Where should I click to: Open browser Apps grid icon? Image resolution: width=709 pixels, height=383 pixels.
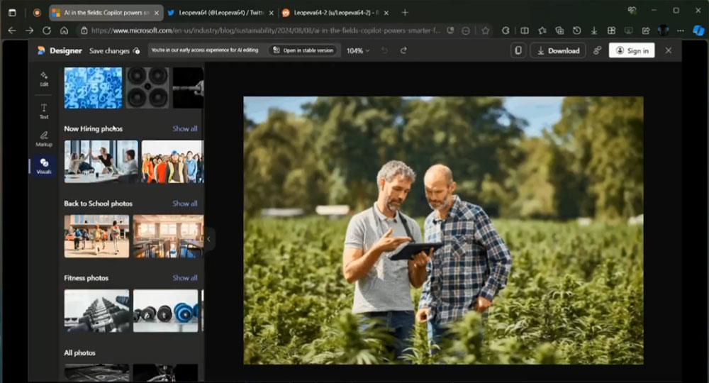click(611, 30)
